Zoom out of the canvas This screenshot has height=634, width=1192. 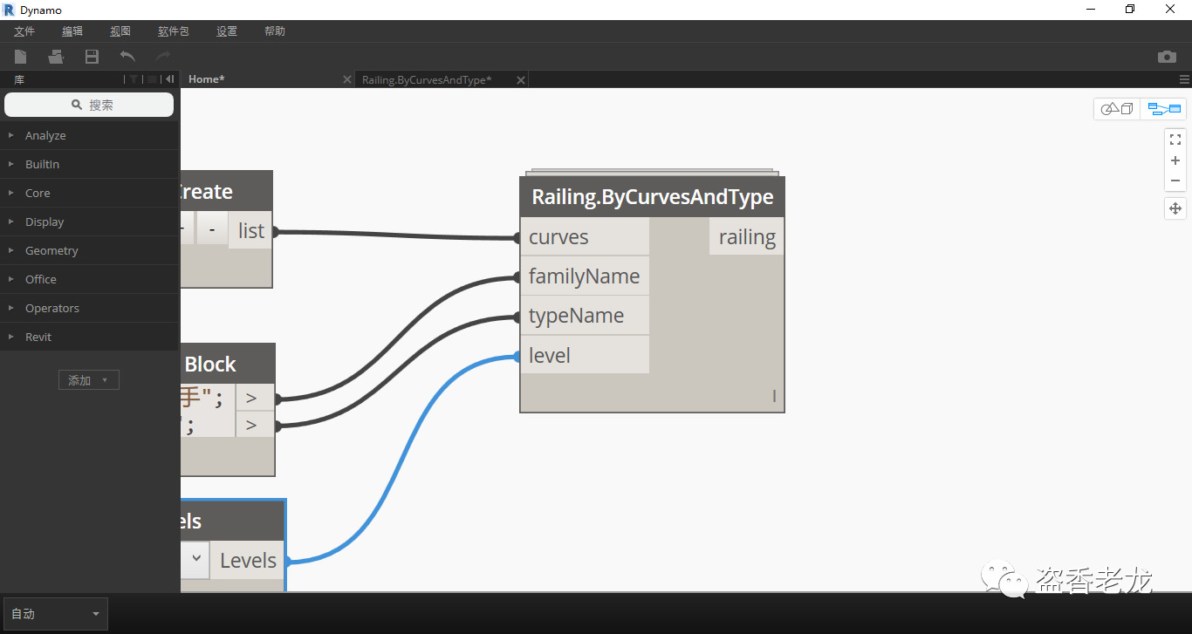pyautogui.click(x=1175, y=181)
